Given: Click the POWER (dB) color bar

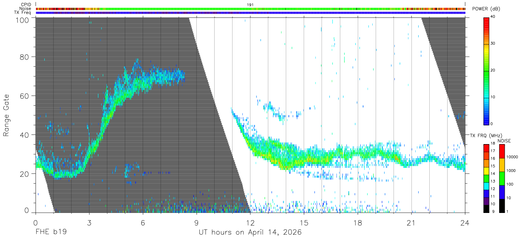Looking at the screenshot, I should (x=486, y=71).
